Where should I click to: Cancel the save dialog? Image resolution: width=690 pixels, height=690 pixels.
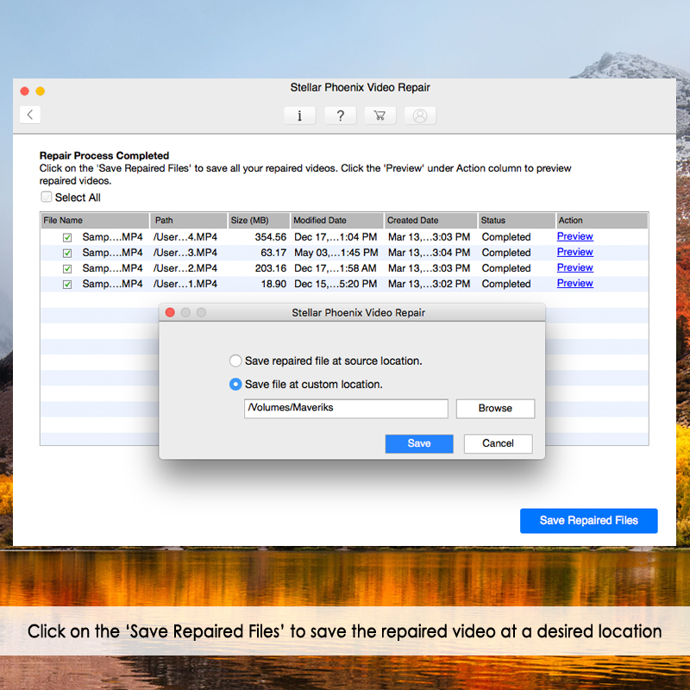pos(498,443)
